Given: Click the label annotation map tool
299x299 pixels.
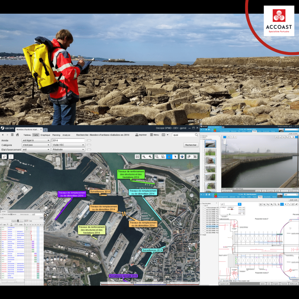Looking at the screenshot, I should pos(189,157).
